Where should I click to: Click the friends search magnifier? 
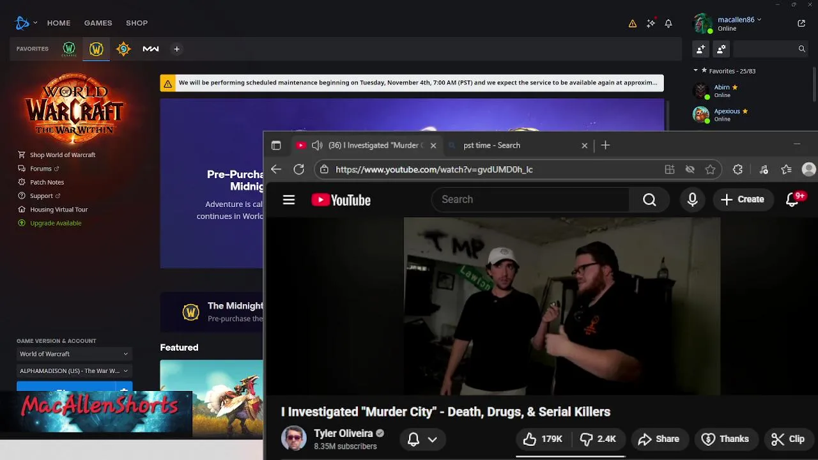tap(802, 49)
